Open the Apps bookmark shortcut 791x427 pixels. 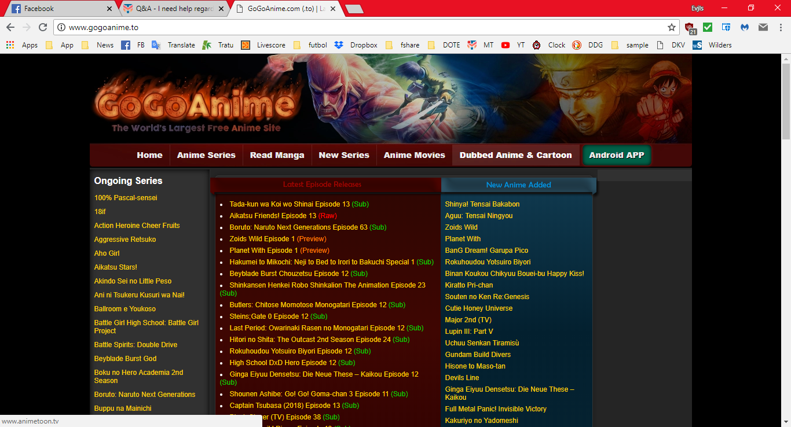coord(22,45)
